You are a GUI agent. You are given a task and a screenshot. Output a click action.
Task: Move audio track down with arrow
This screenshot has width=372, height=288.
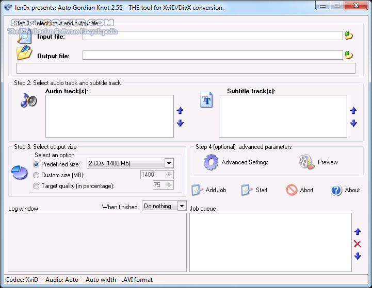pyautogui.click(x=180, y=123)
